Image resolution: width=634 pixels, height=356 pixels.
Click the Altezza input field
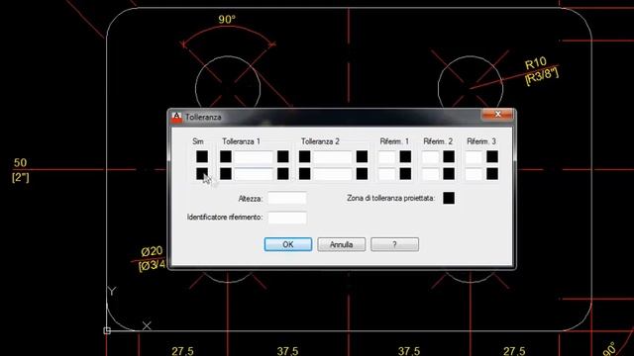(x=287, y=199)
